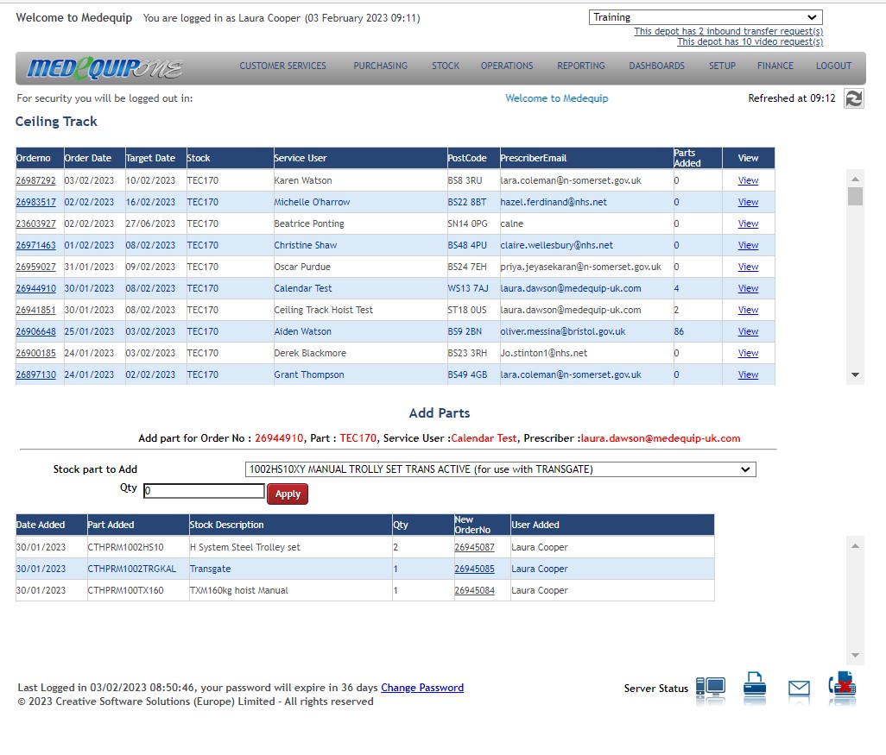The height and width of the screenshot is (755, 886).
Task: Click View for Calendar Test order
Action: point(748,288)
